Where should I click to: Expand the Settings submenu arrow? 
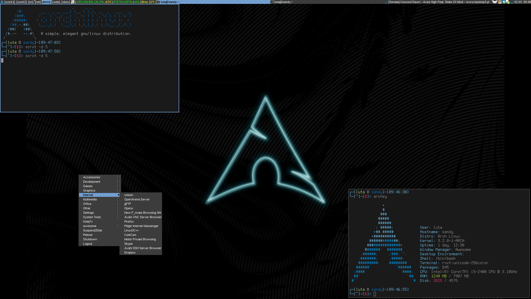coord(118,213)
